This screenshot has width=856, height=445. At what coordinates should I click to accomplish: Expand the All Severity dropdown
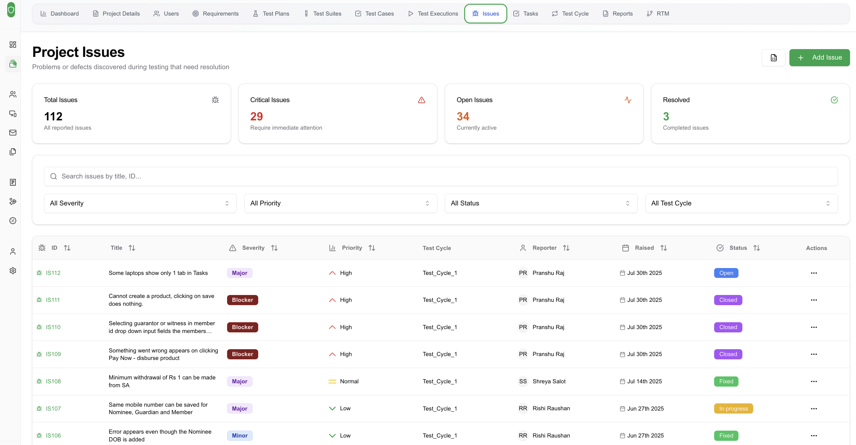140,203
